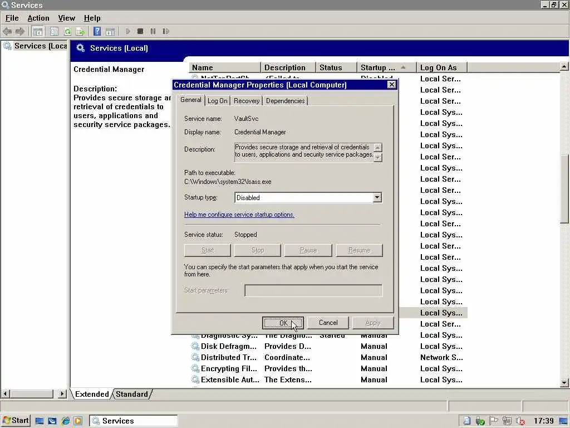Open the View menu
The width and height of the screenshot is (570, 428).
tap(67, 18)
